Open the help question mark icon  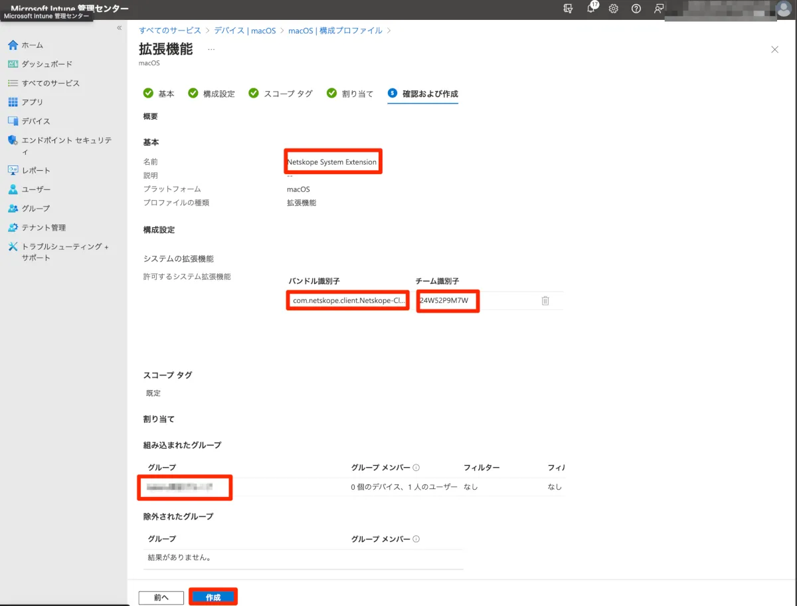[x=636, y=9]
